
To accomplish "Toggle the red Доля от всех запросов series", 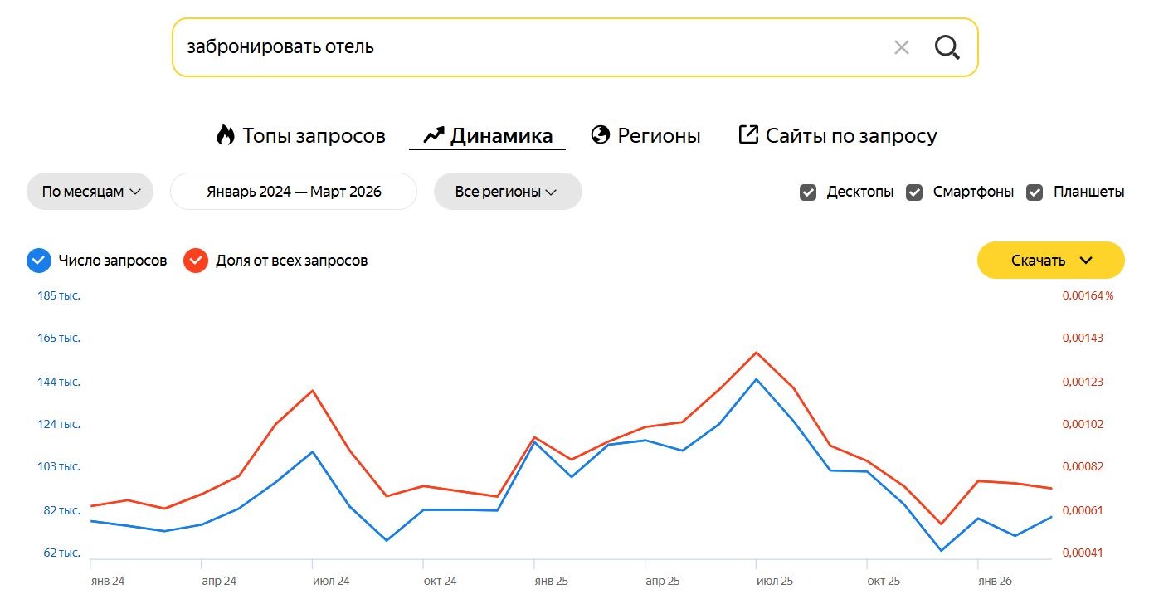I will (x=196, y=261).
